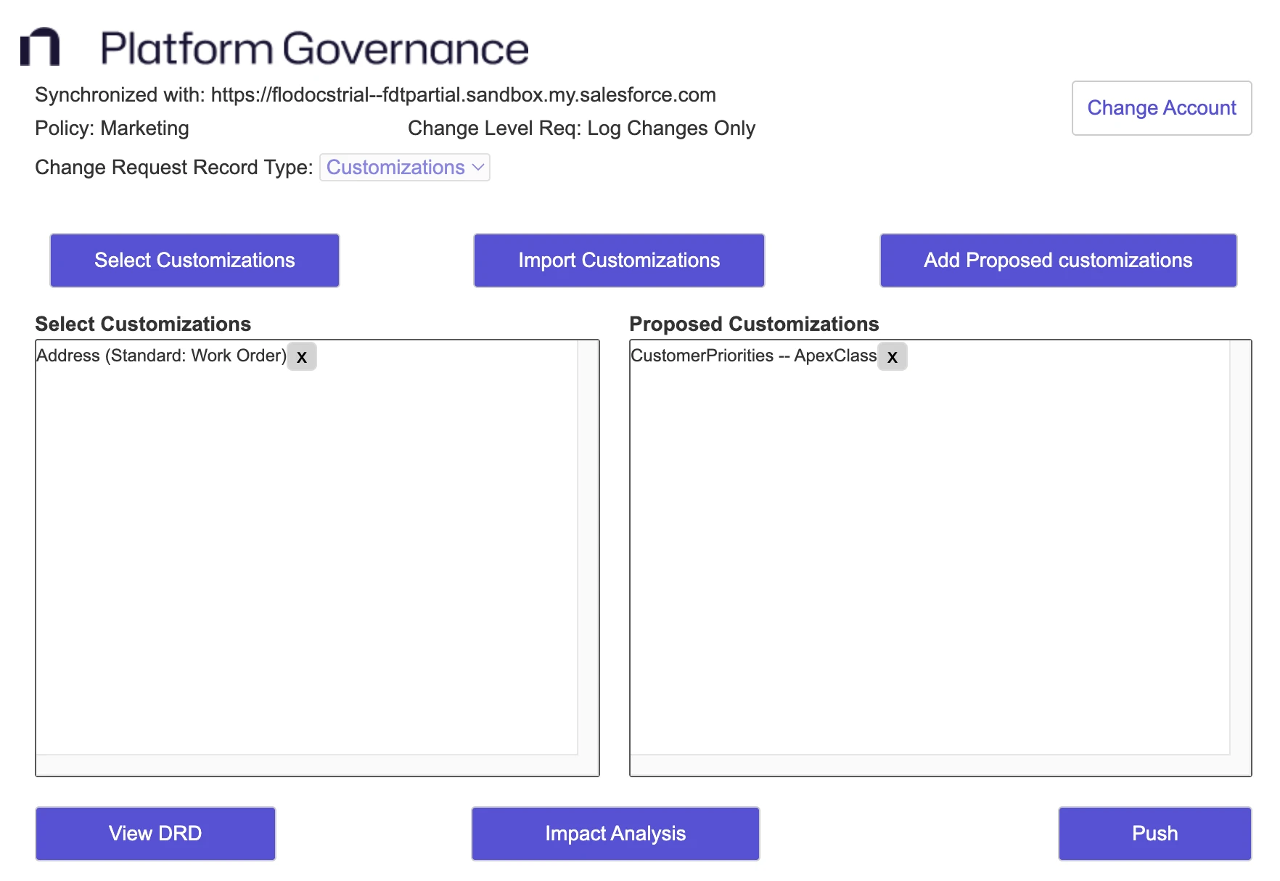
Task: Remove CustomerPriorities -- ApexClass with its x
Action: tap(893, 357)
